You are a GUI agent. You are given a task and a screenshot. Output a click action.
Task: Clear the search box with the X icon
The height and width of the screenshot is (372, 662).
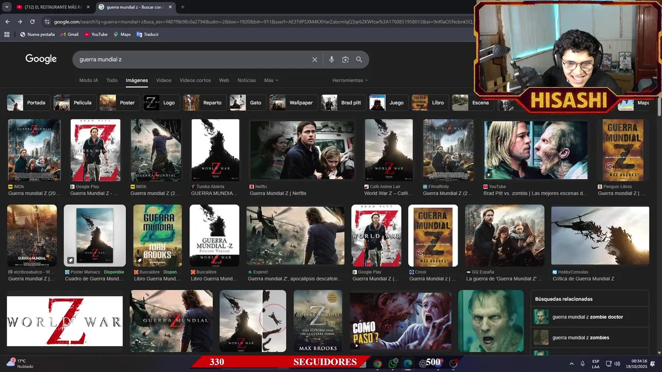314,59
